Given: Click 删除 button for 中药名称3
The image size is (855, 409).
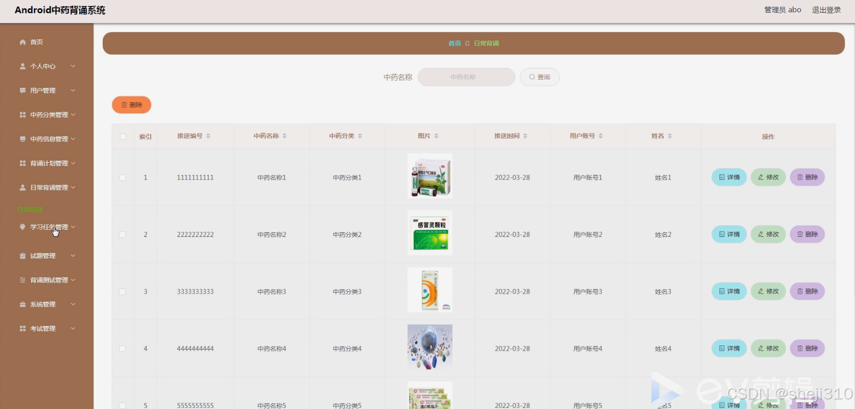Looking at the screenshot, I should pos(807,291).
